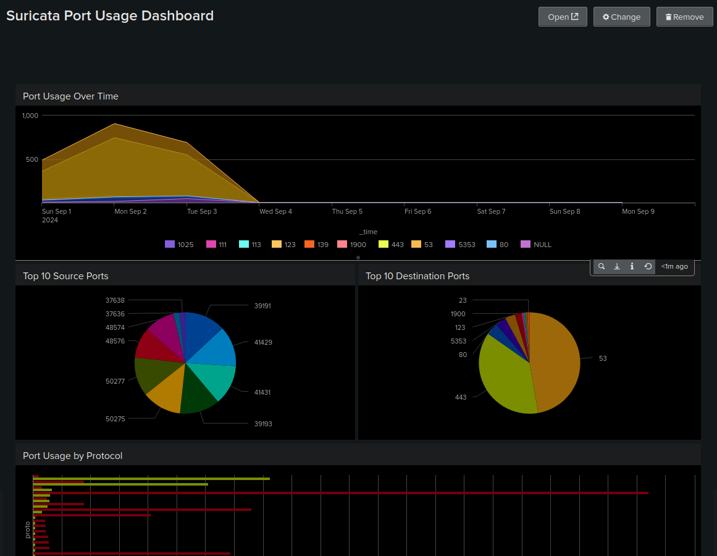Select source port label 41431
Image resolution: width=717 pixels, height=556 pixels.
coord(262,392)
